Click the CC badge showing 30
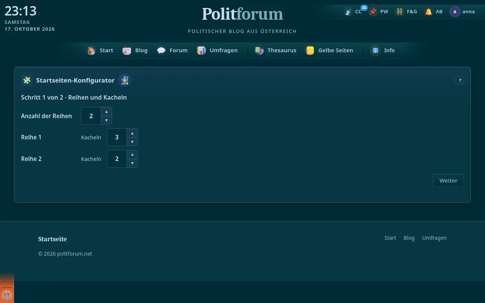The image size is (485, 303). point(364,8)
